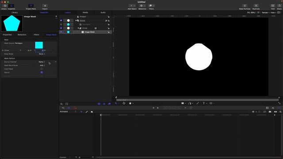
Task: Click the mini-timeline Image Mask bar
Action: [197, 100]
